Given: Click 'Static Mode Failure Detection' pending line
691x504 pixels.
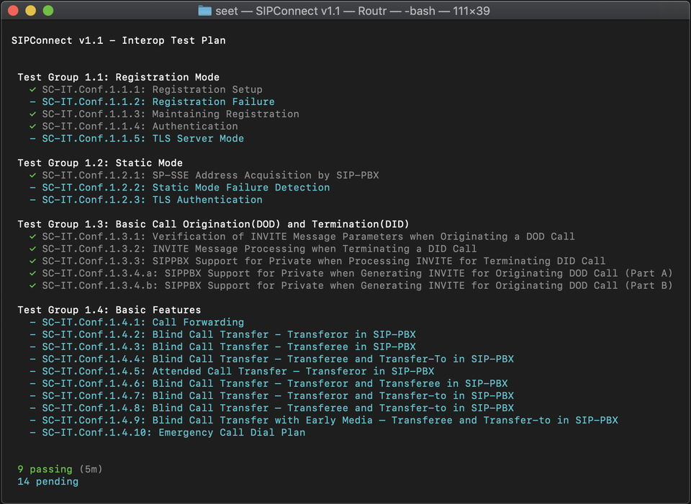Looking at the screenshot, I should [186, 188].
